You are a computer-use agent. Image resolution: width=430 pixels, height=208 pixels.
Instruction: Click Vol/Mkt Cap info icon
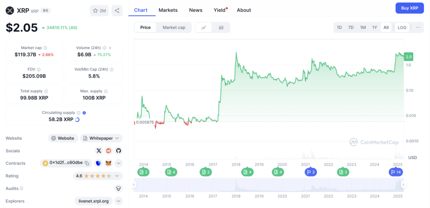[x=112, y=70]
